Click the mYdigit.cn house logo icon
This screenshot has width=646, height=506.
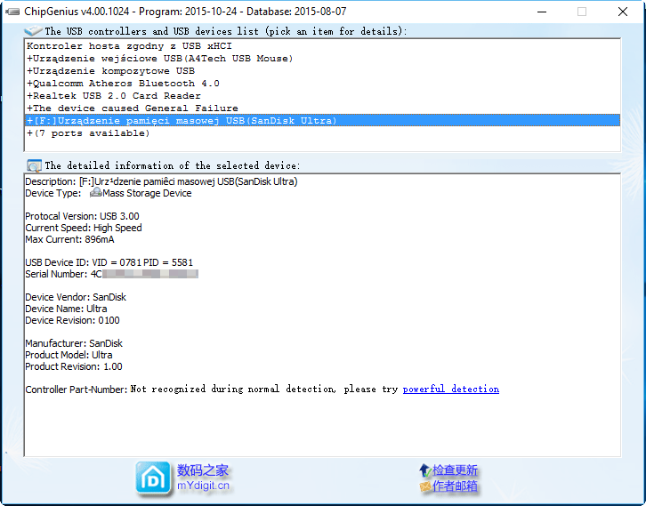[153, 478]
